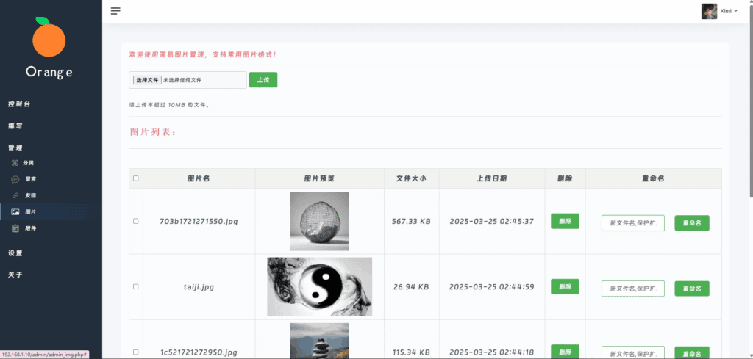Open 分类 category management via its icon
This screenshot has width=753, height=359.
15,163
